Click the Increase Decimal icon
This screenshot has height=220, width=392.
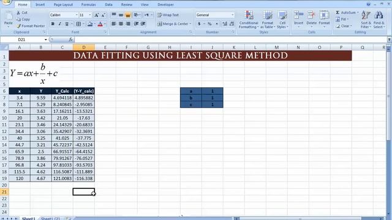225,24
